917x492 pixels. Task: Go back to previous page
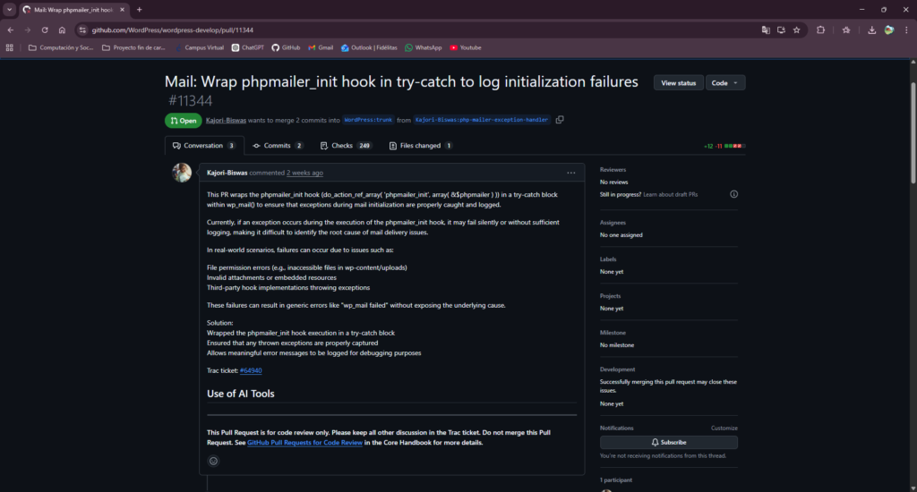[x=11, y=30]
